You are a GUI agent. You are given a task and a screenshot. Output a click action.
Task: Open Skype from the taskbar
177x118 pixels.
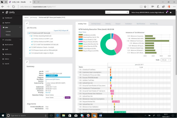coord(82,115)
